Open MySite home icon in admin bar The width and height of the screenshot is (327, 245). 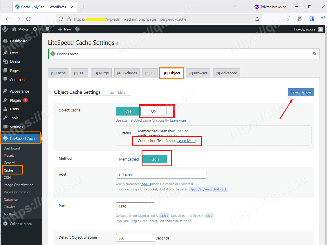pyautogui.click(x=14, y=29)
